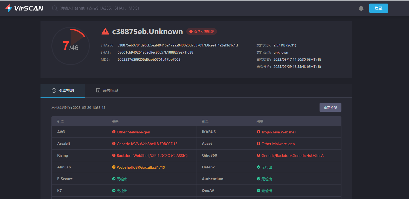
Task: Click the green check icon in Authentium row
Action: click(259, 179)
